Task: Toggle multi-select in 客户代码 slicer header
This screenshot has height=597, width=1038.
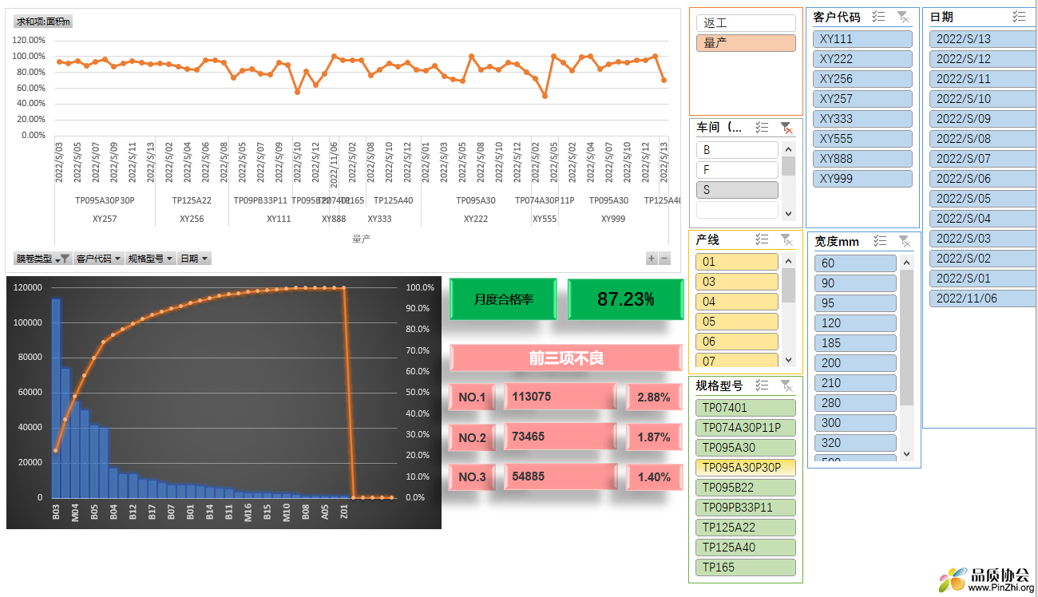Action: (879, 17)
